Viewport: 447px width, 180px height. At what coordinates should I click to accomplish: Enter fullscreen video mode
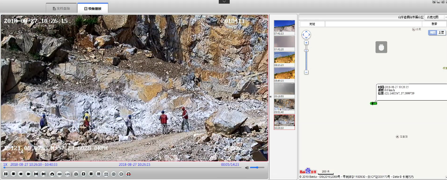(x=106, y=174)
